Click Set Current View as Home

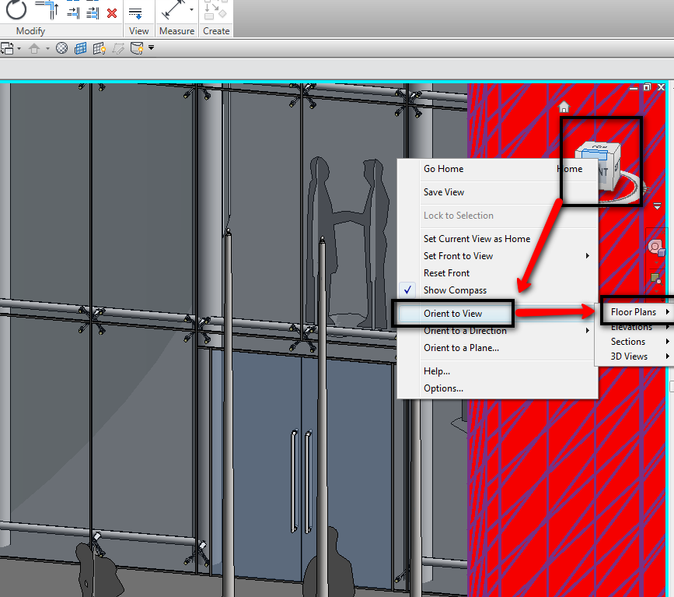(x=477, y=239)
